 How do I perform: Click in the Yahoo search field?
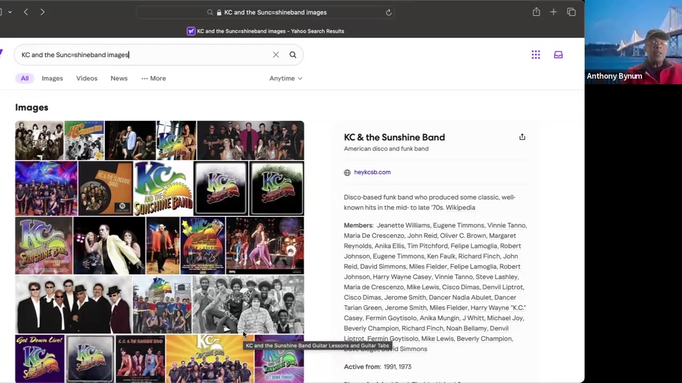point(144,55)
